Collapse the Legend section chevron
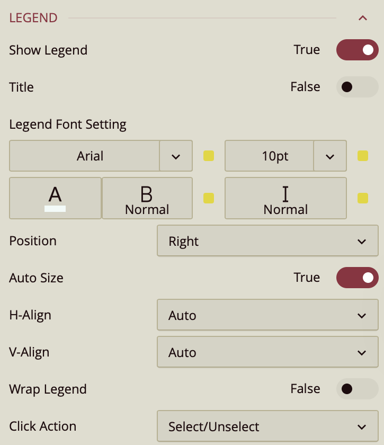384x445 pixels. click(x=363, y=18)
